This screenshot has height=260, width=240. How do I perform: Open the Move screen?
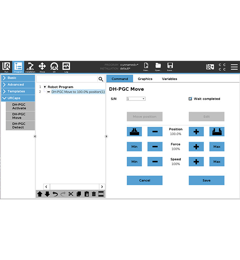pyautogui.click(x=42, y=67)
